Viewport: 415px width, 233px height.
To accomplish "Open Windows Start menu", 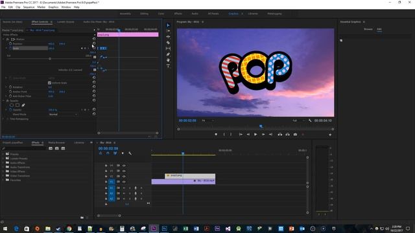I will (x=5, y=228).
